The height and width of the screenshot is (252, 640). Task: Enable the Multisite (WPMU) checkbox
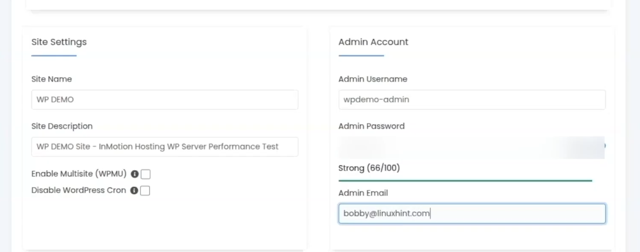[x=146, y=174]
